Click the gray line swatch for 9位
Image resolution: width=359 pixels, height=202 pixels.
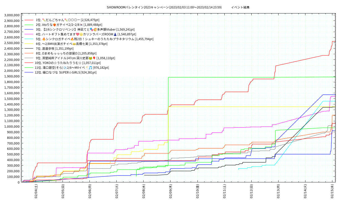(x=29, y=58)
